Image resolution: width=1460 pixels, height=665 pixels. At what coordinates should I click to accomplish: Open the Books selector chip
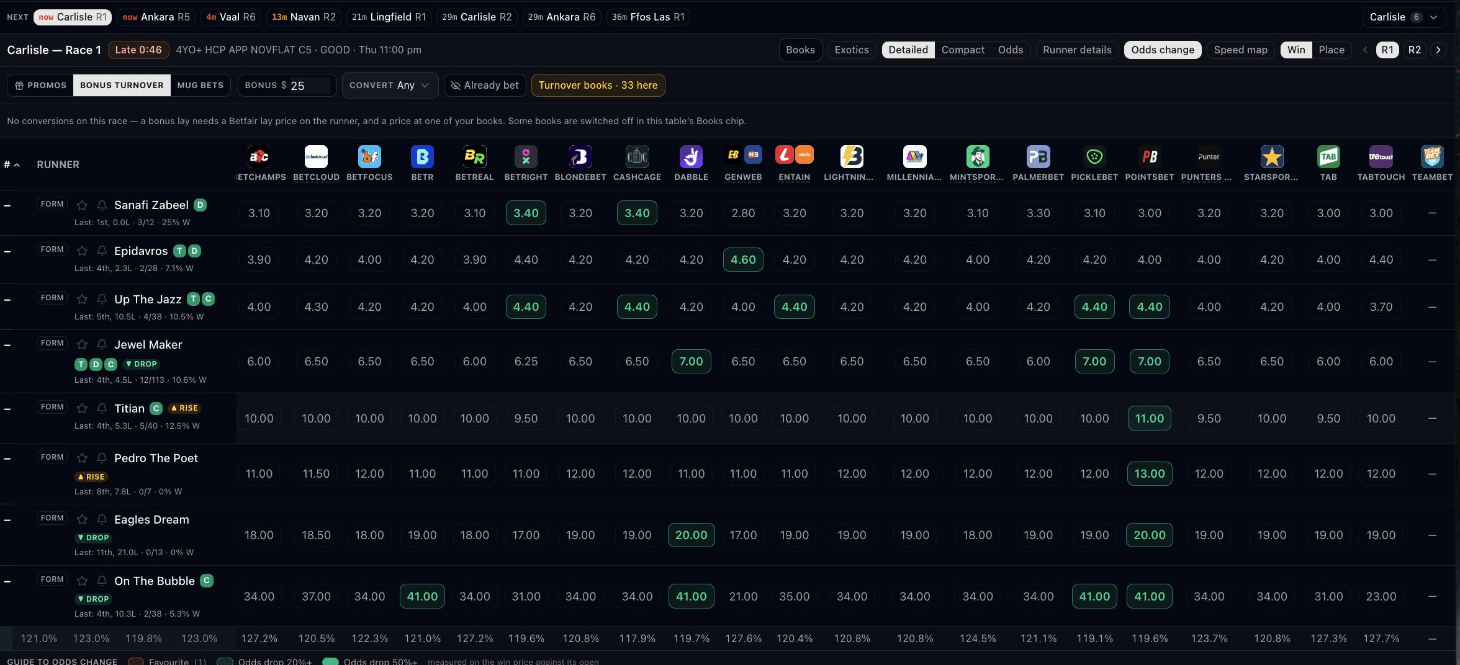click(800, 50)
